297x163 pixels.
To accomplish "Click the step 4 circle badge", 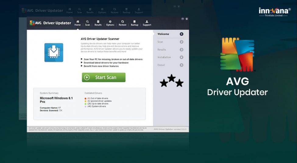I will pyautogui.click(x=182, y=57).
